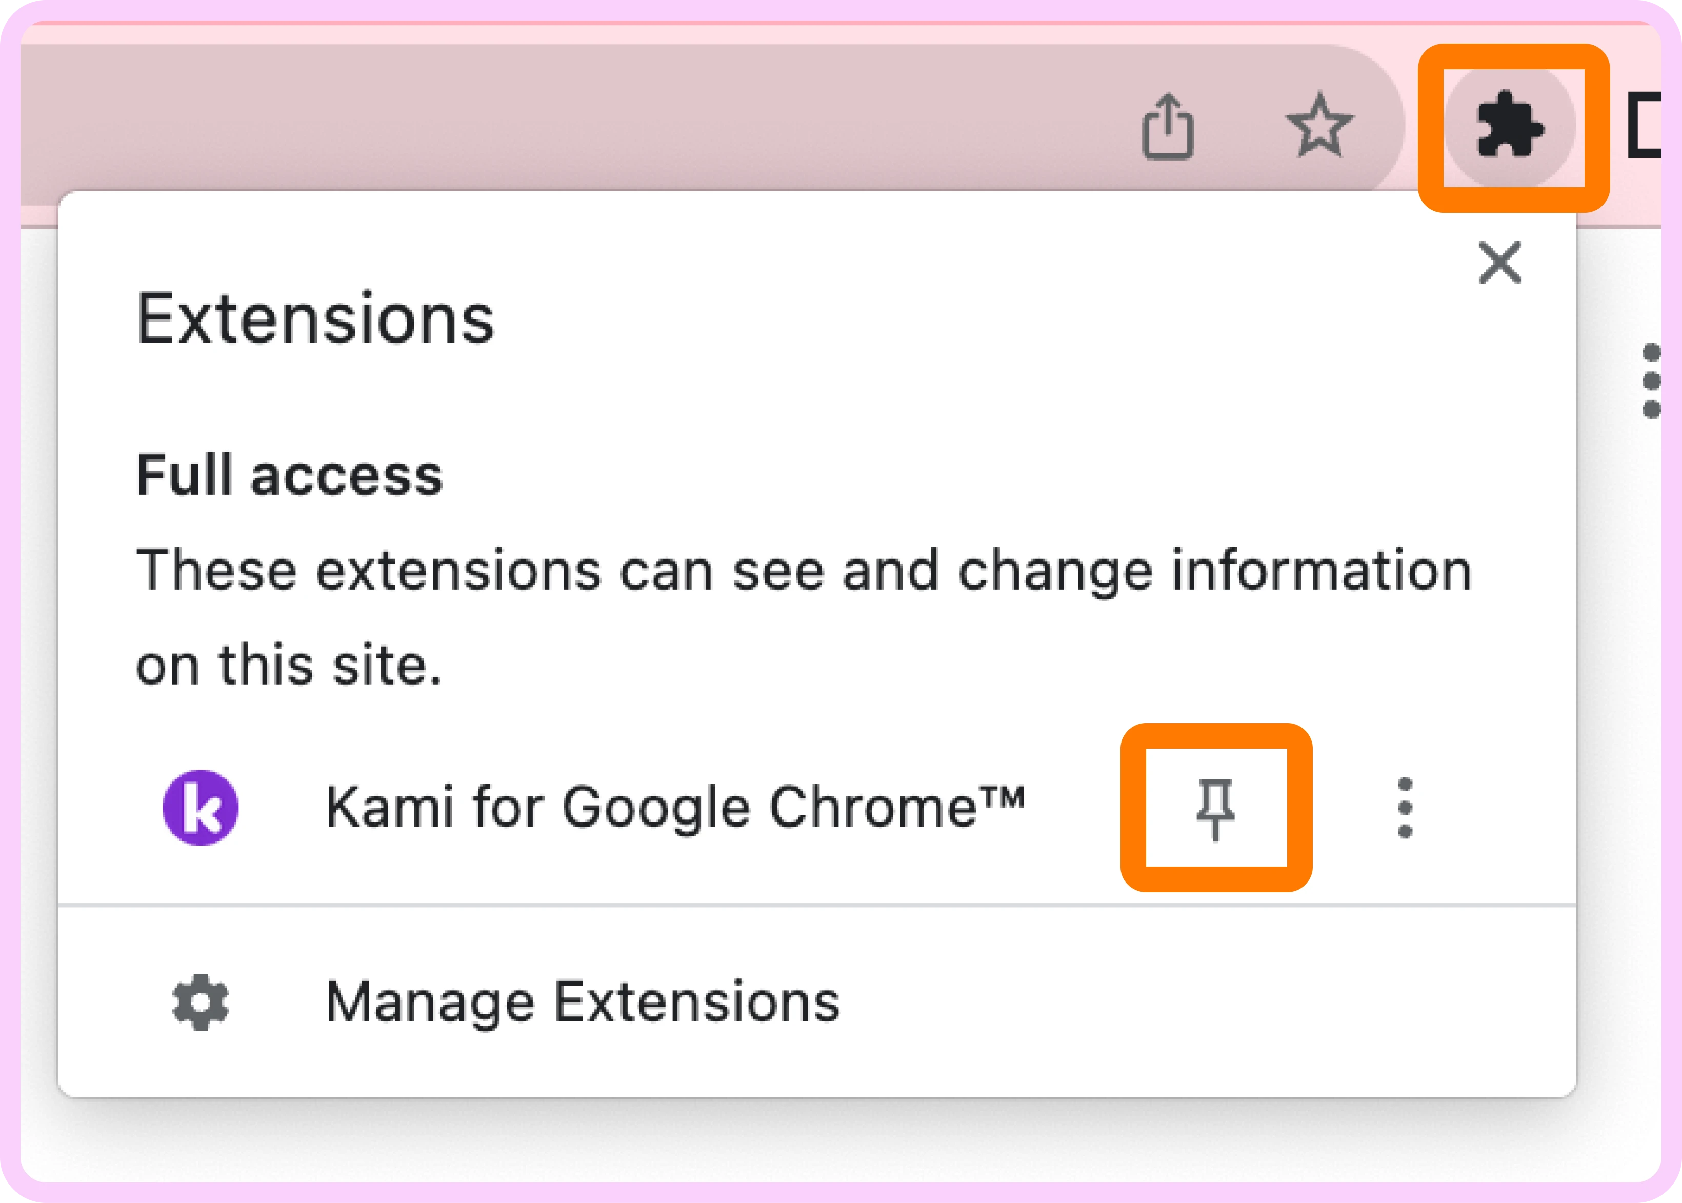Pin Kami extension to the toolbar
The height and width of the screenshot is (1203, 1682).
[x=1215, y=808]
